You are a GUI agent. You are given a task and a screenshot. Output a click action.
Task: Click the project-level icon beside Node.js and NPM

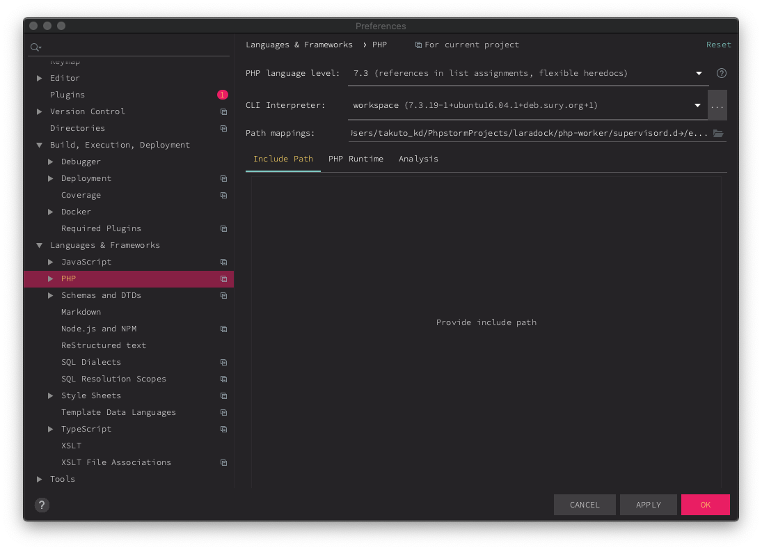(223, 329)
